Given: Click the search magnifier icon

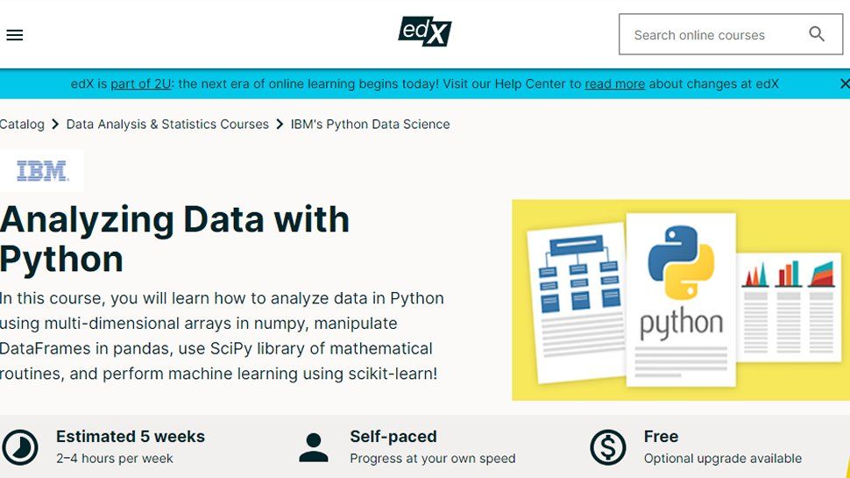Looking at the screenshot, I should [817, 34].
